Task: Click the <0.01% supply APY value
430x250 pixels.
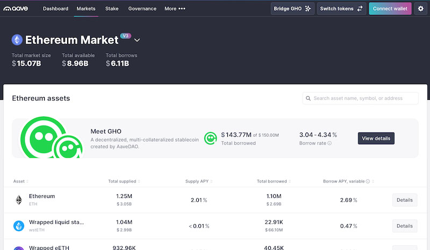Action: (199, 226)
